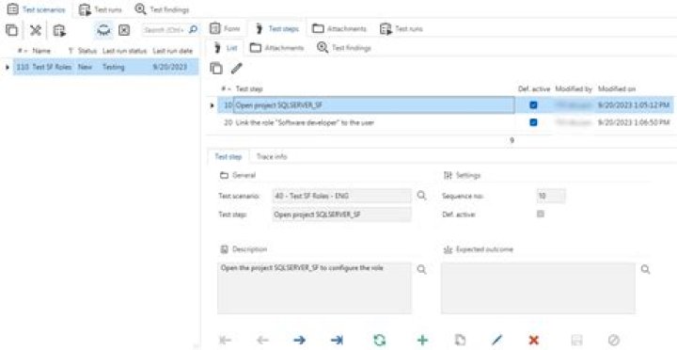Image resolution: width=677 pixels, height=350 pixels.
Task: Edit the record with the blue pencil icon
Action: tap(497, 341)
